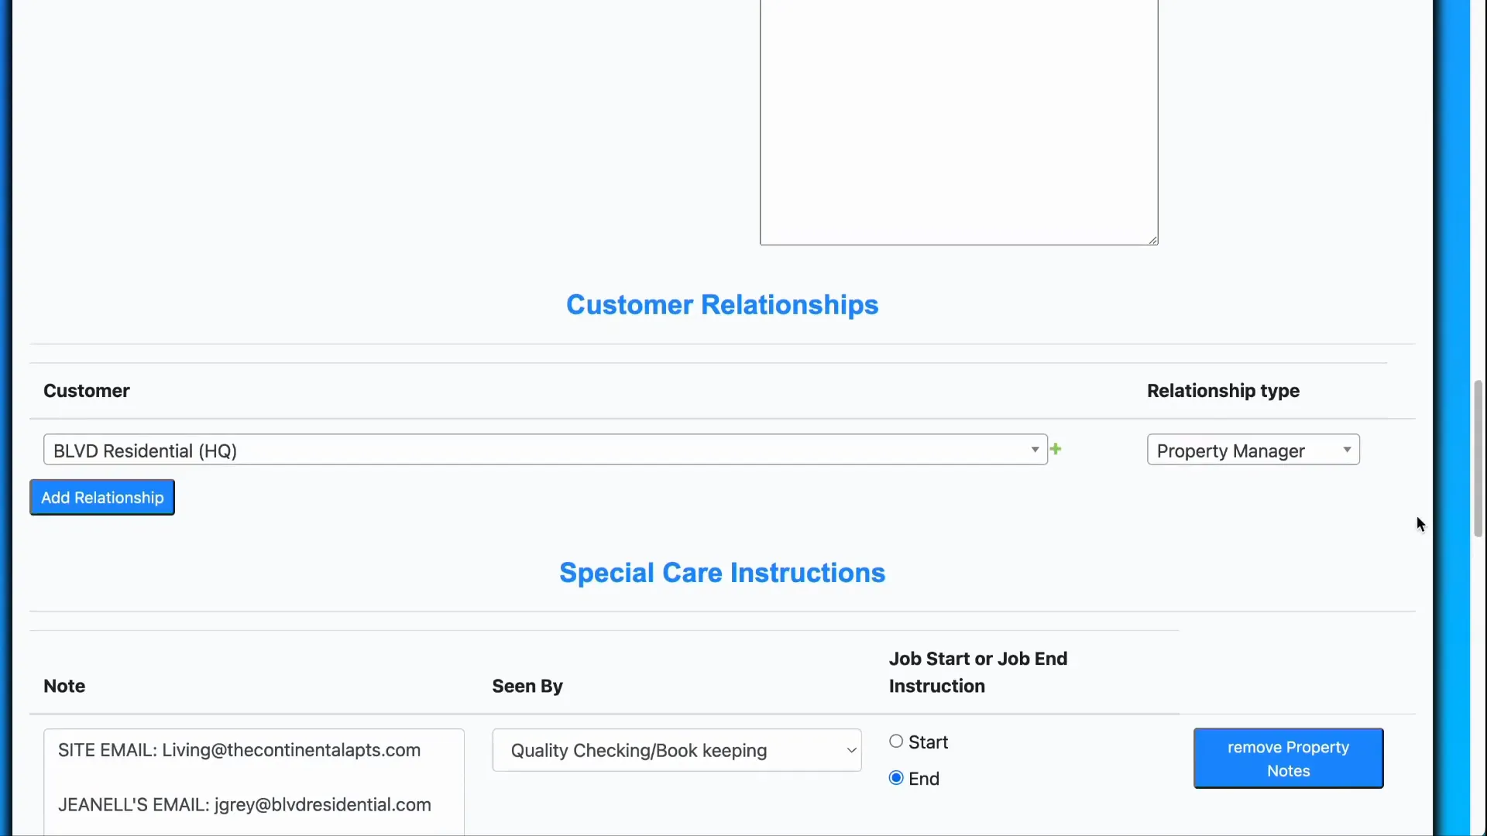Viewport: 1487px width, 836px height.
Task: Click the Note column header
Action: point(64,685)
